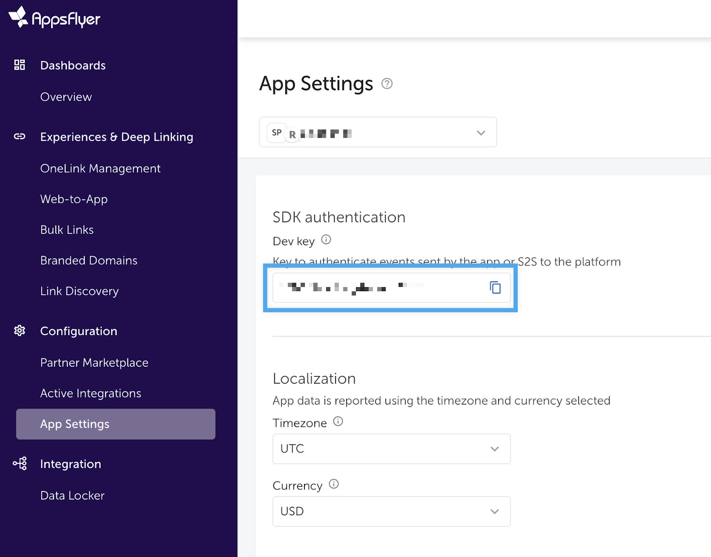Click the Experiences & Deep Linking link icon
The width and height of the screenshot is (711, 557).
(20, 136)
